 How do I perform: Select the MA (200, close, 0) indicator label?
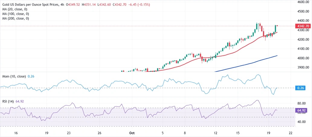tap(15, 18)
